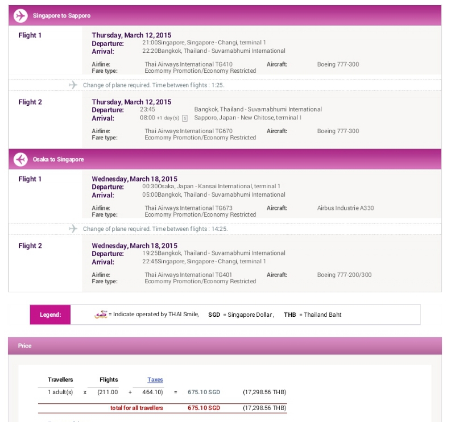Click the Wednesday, March 18 date of return Flight 2

(135, 246)
